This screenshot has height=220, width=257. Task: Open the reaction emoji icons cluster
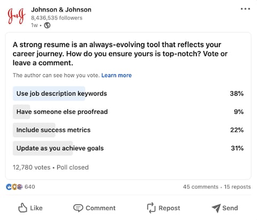(14, 187)
